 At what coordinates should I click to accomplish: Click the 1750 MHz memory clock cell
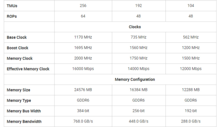[x=138, y=58]
